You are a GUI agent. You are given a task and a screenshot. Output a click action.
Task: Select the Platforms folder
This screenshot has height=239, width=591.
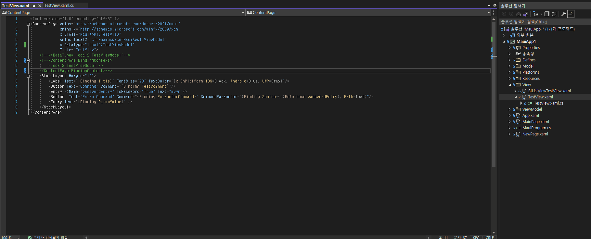[531, 72]
